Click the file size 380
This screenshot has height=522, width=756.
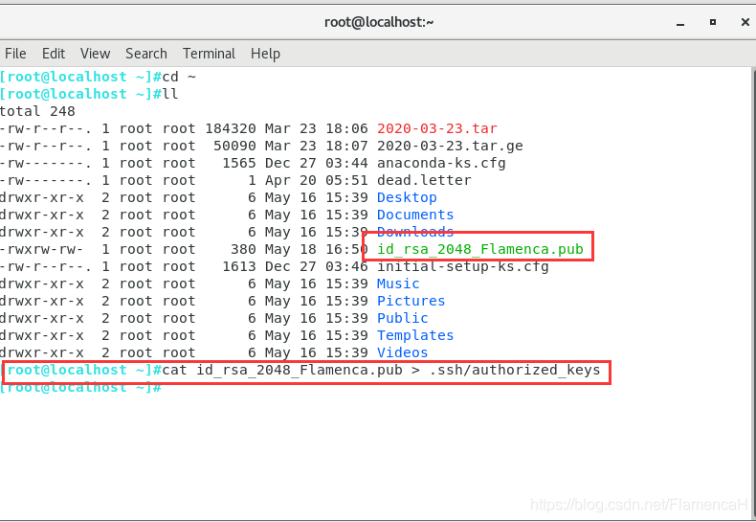(243, 249)
